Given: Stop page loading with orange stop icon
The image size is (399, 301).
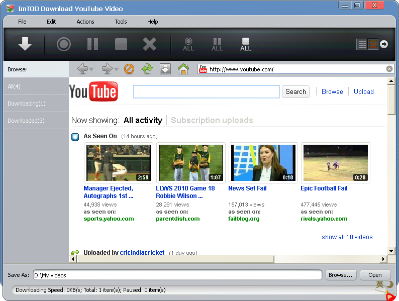Looking at the screenshot, I should (x=129, y=69).
